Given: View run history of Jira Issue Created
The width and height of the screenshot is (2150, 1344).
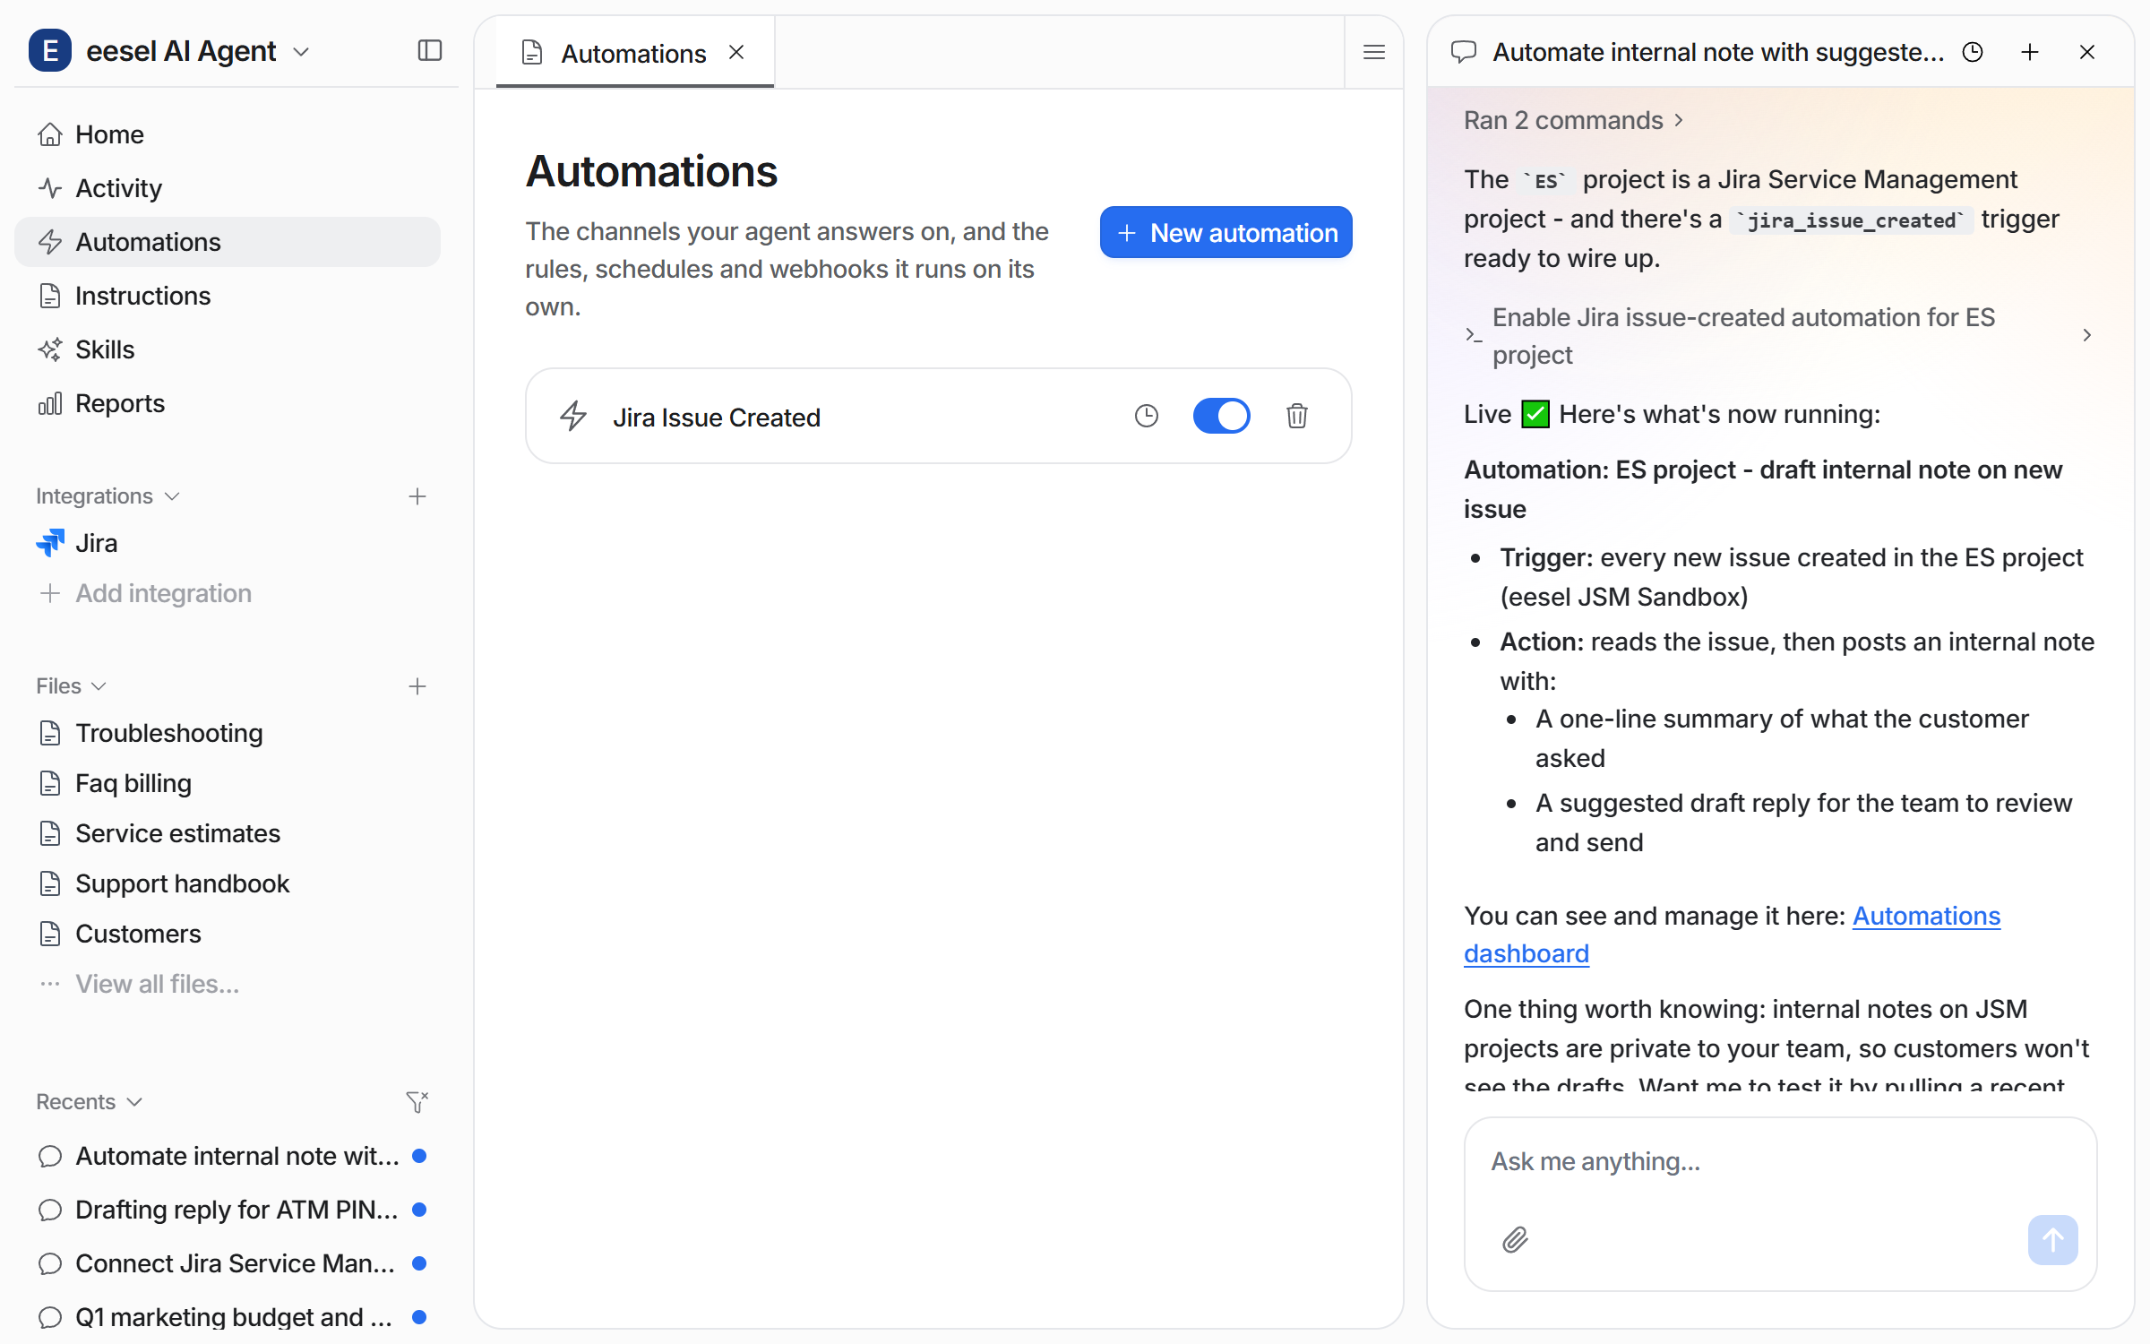Looking at the screenshot, I should tap(1146, 416).
